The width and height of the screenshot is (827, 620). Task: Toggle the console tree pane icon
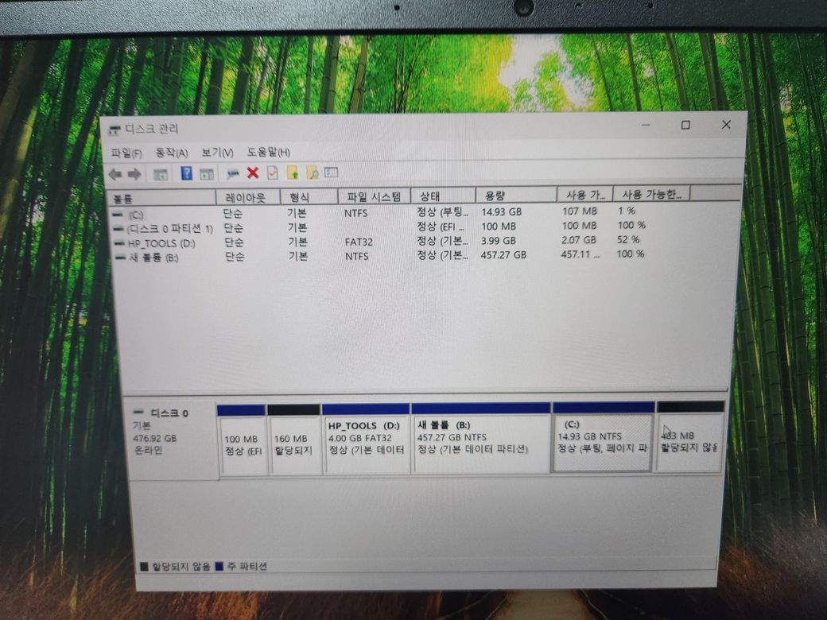(x=161, y=173)
